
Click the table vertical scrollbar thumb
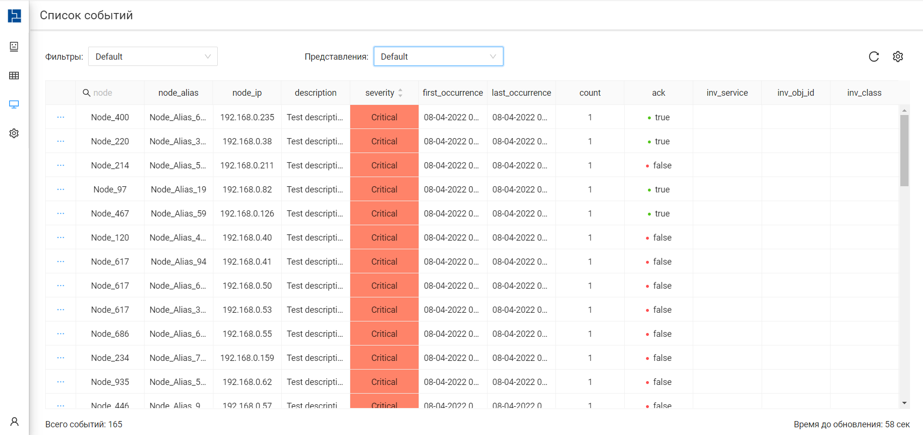coord(904,151)
